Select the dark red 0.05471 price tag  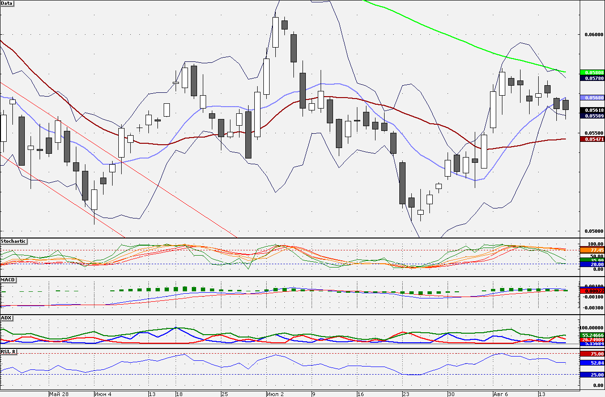click(592, 139)
